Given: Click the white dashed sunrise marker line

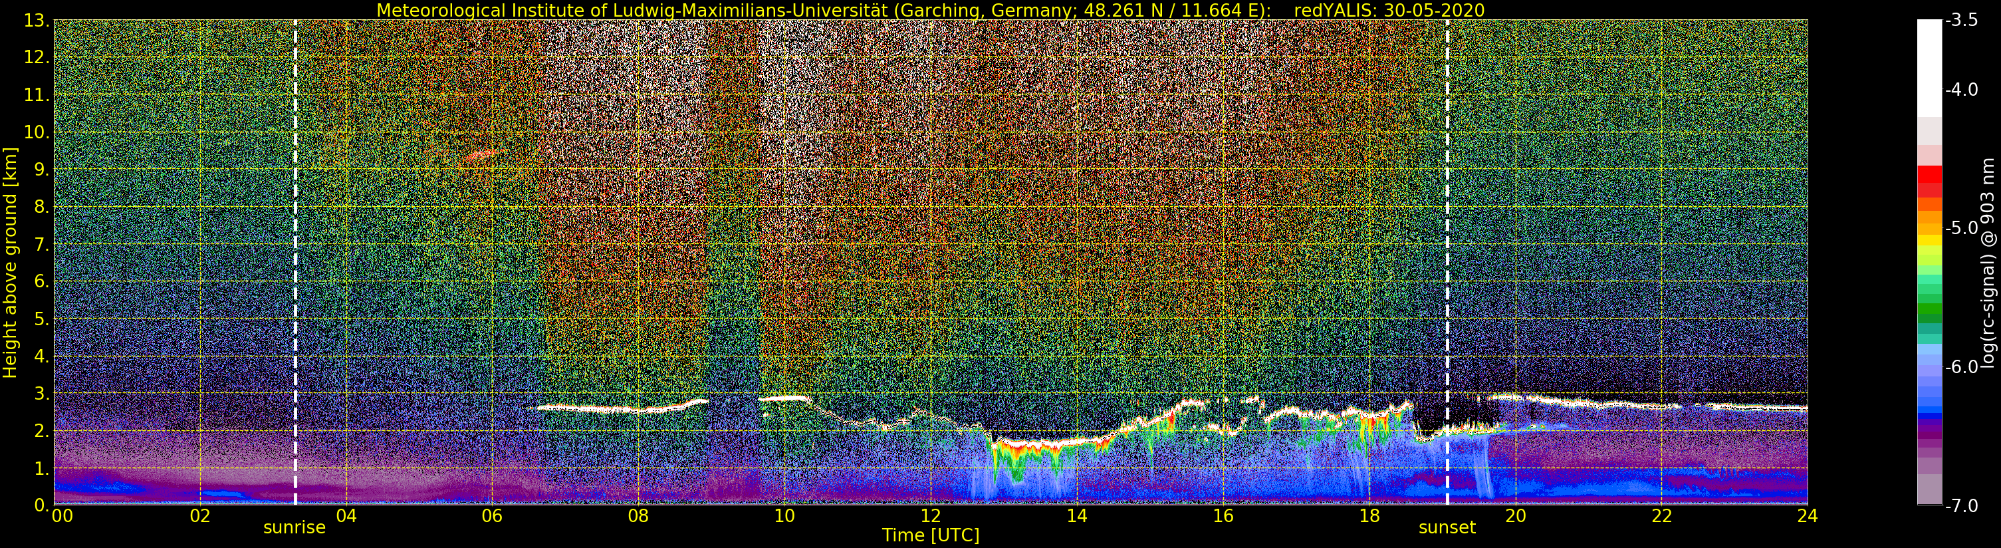Looking at the screenshot, I should click(x=295, y=263).
